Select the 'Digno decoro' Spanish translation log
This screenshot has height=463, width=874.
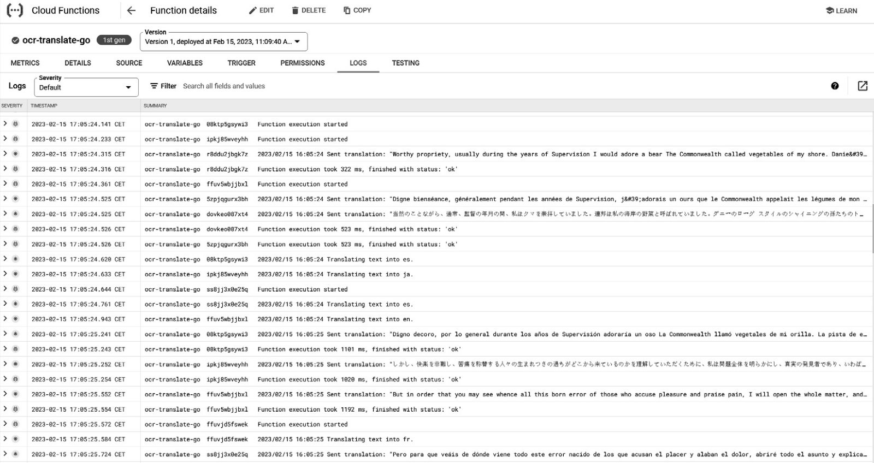pyautogui.click(x=562, y=334)
